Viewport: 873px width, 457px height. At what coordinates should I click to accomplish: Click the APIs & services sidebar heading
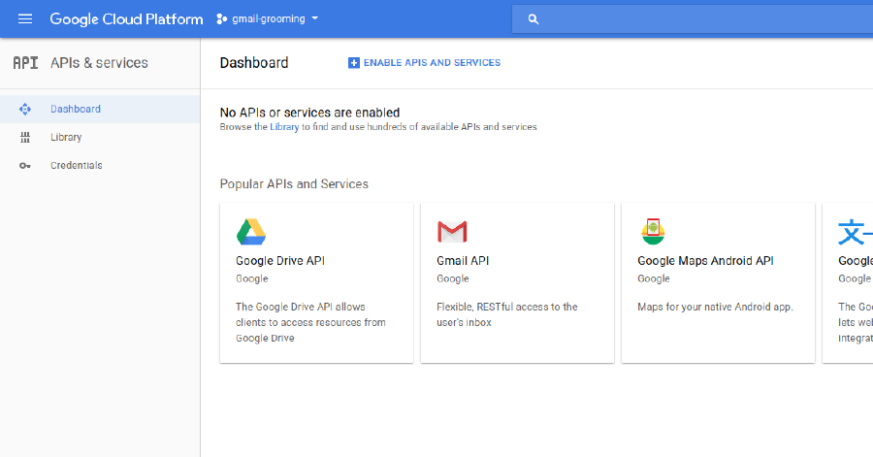coord(99,63)
